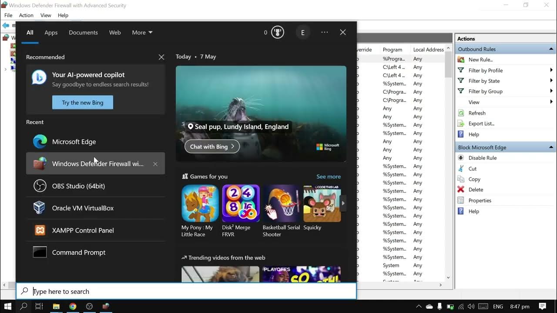Viewport: 557px width, 313px height.
Task: Click Cut under Block Microsoft Edge
Action: tap(473, 169)
